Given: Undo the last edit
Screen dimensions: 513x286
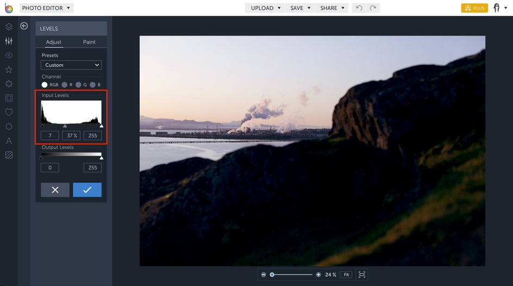Looking at the screenshot, I should [x=359, y=8].
